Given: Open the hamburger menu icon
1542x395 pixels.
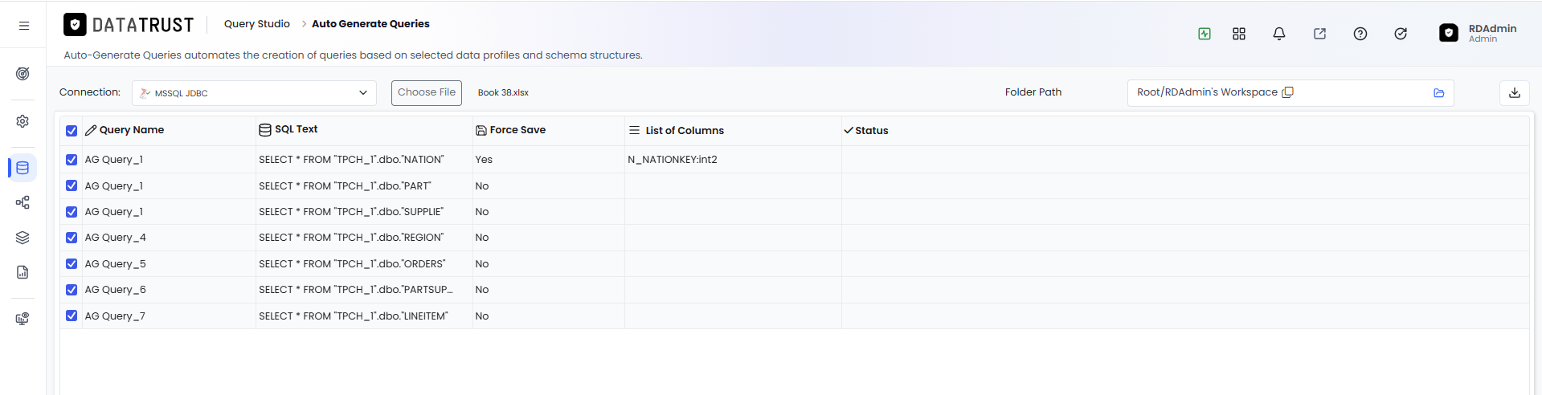Looking at the screenshot, I should [24, 26].
